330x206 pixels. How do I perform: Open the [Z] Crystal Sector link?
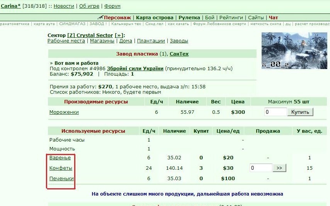(90, 35)
